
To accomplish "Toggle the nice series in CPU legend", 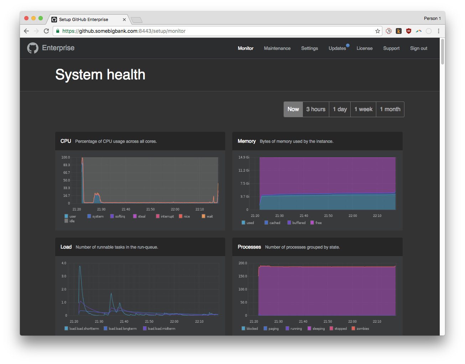I will point(184,216).
